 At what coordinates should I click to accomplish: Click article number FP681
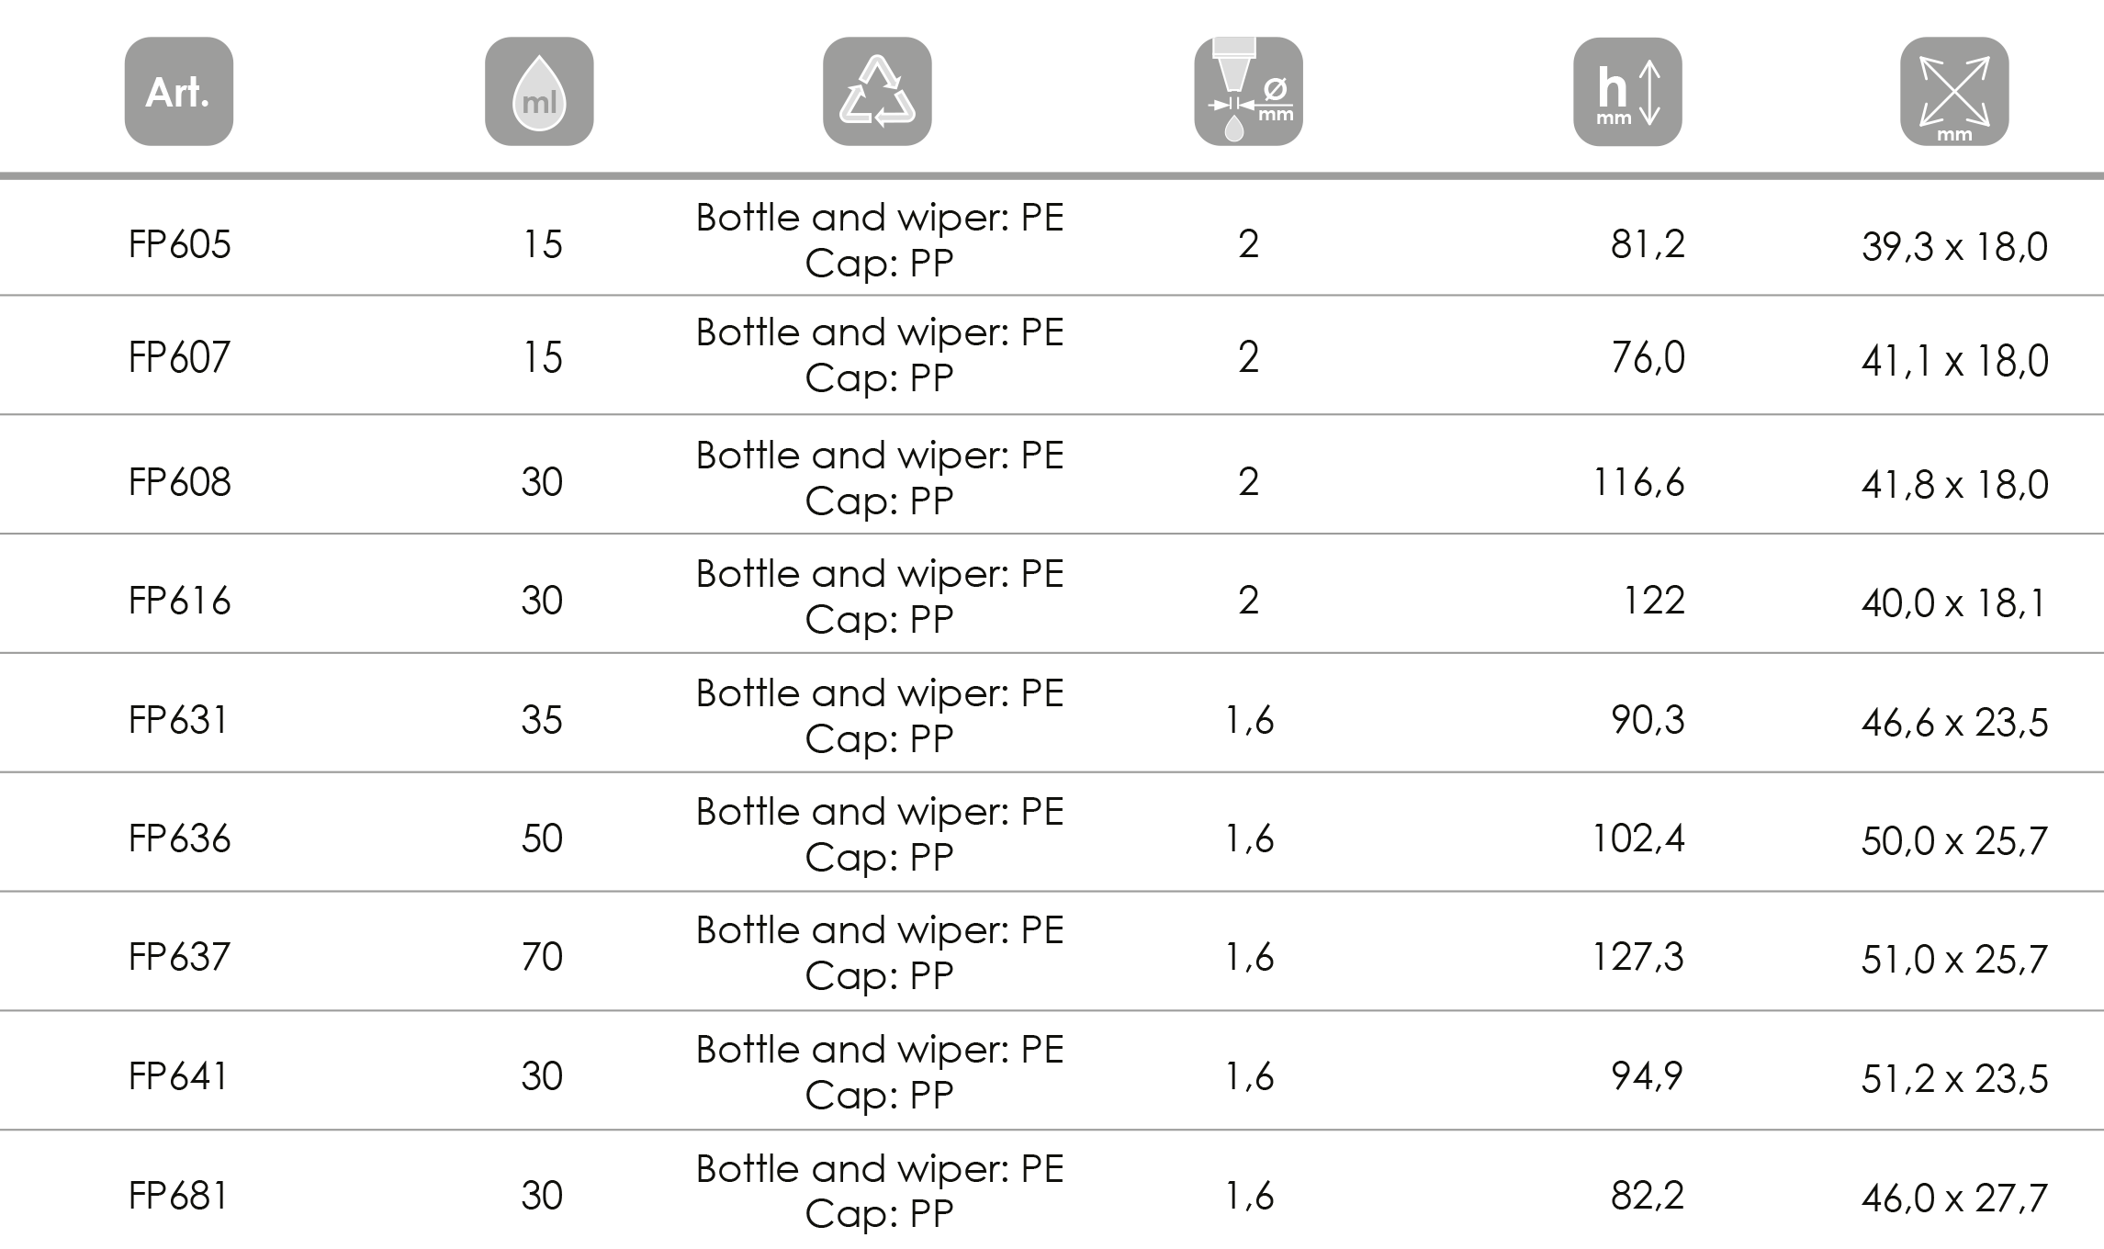179,1196
